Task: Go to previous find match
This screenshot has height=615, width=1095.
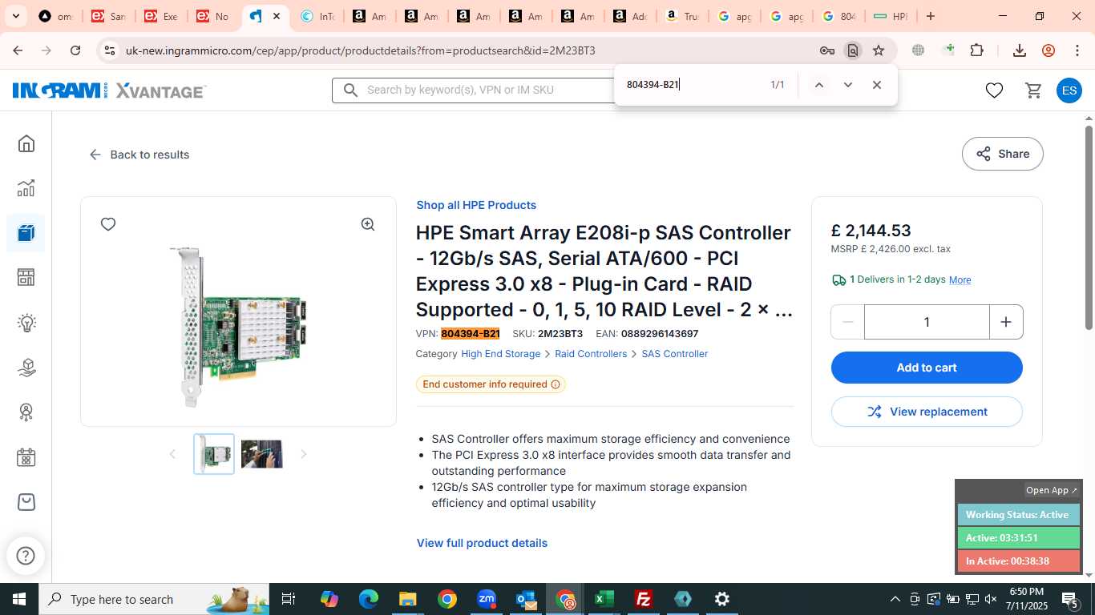Action: (818, 85)
